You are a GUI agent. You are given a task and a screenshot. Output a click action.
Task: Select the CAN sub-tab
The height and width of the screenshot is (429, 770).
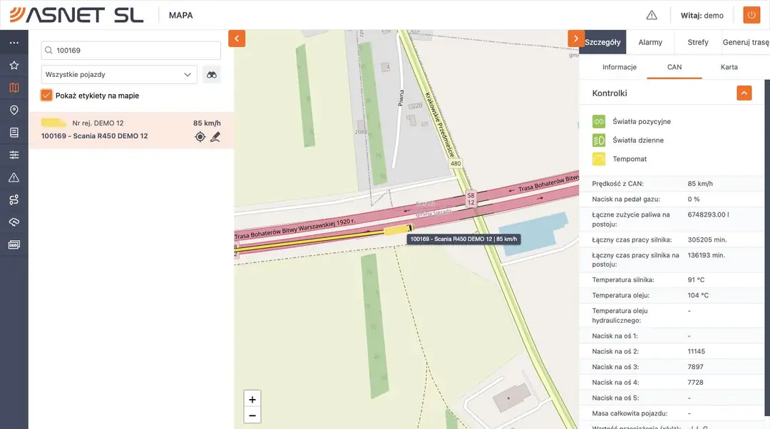pos(674,67)
